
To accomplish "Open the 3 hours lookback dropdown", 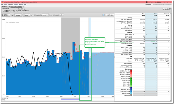I will coord(18,15).
